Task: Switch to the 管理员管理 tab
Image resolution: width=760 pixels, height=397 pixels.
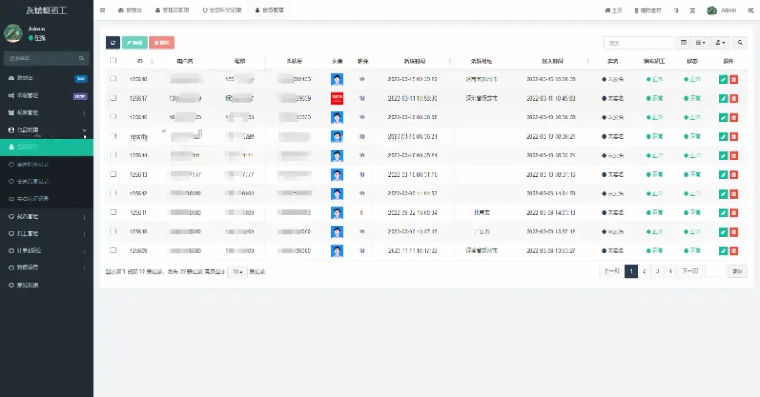Action: point(175,10)
